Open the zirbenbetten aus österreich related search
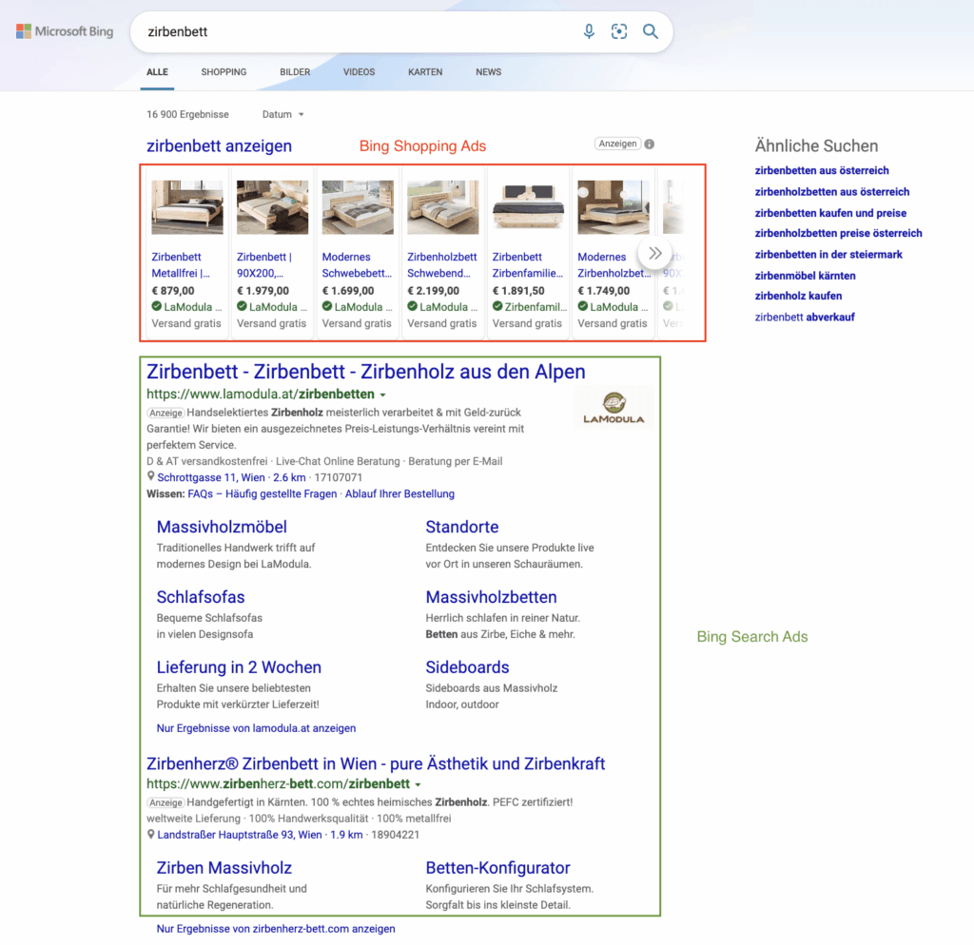This screenshot has height=945, width=974. click(x=822, y=170)
